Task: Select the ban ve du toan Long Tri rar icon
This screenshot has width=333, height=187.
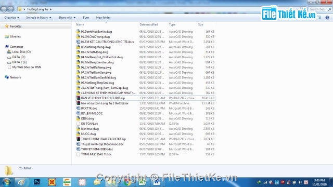Action: tap(78, 103)
